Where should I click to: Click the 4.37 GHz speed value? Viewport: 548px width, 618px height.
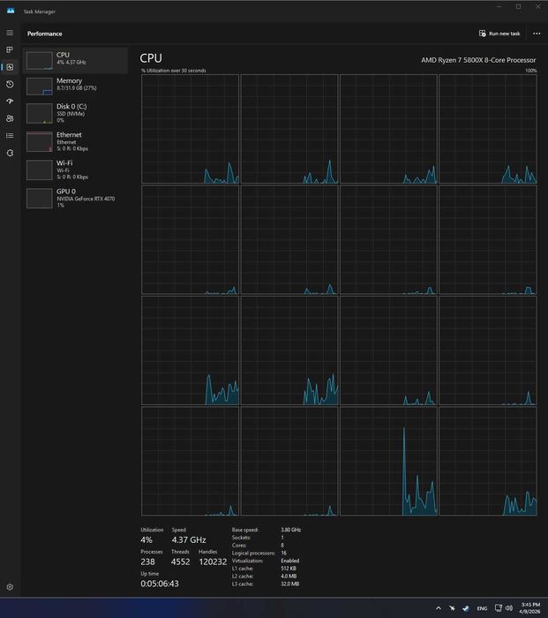pos(189,540)
